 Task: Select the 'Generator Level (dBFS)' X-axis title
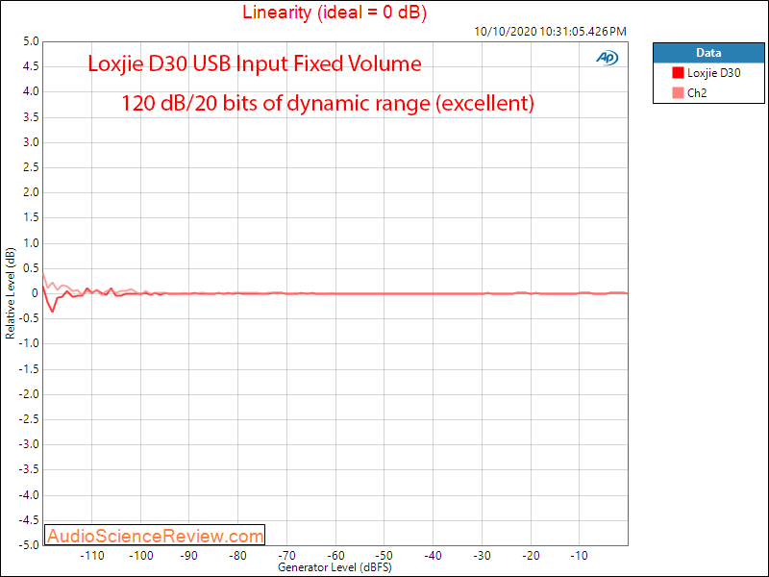[335, 567]
